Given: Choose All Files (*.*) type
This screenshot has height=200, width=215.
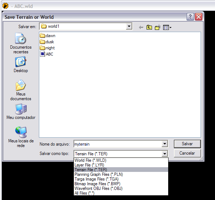Looking at the screenshot, I should pyautogui.click(x=121, y=193).
